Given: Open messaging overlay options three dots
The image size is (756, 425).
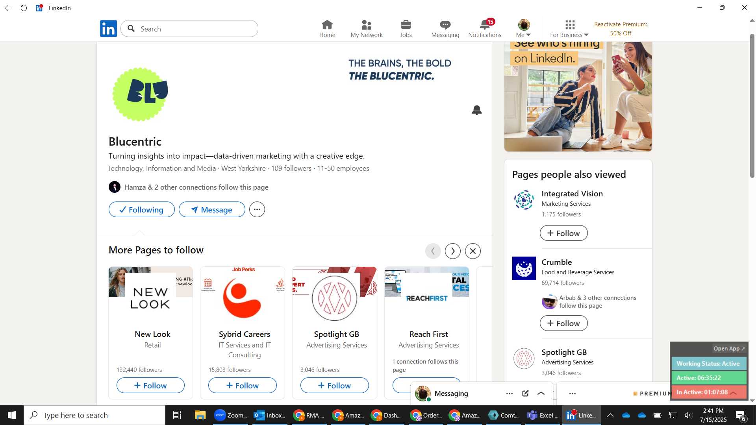Looking at the screenshot, I should pos(510,394).
